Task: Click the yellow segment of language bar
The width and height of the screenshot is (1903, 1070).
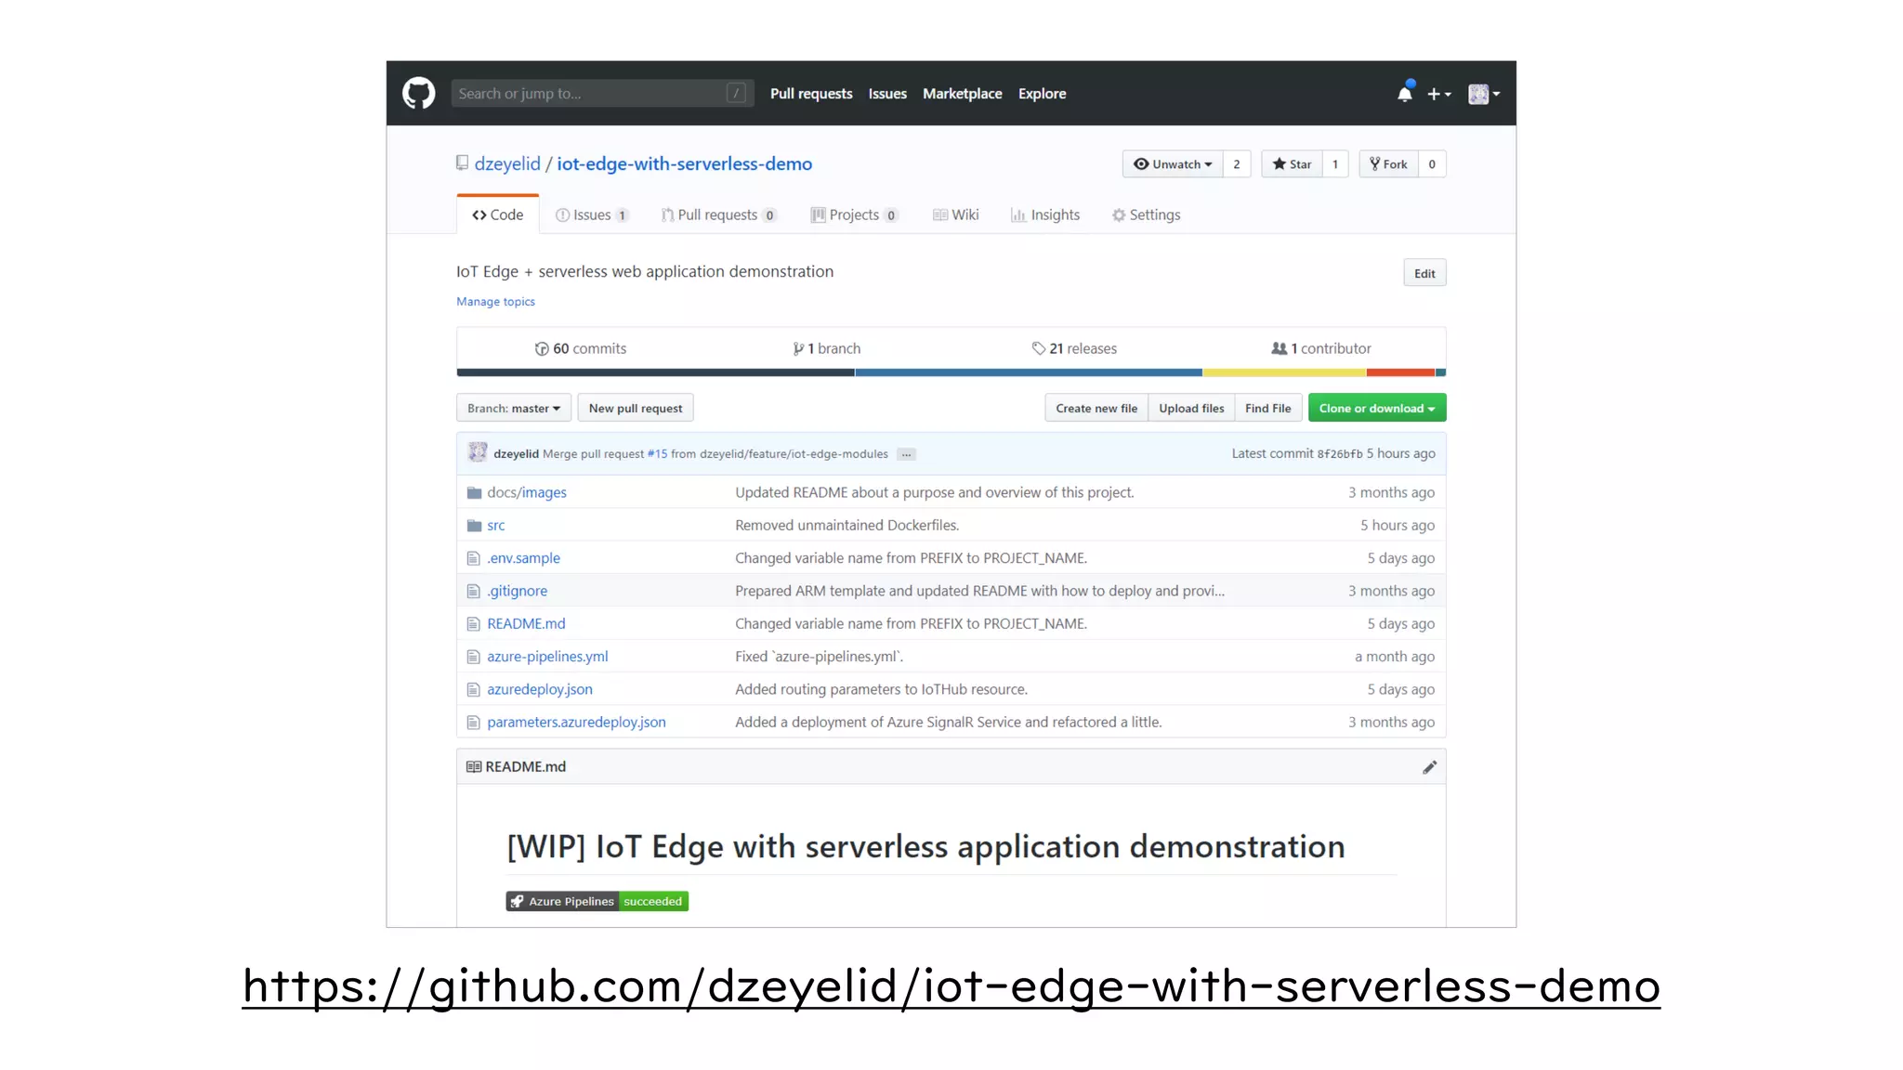Action: click(1284, 372)
